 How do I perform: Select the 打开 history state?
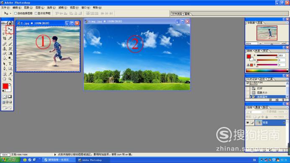click(x=259, y=88)
